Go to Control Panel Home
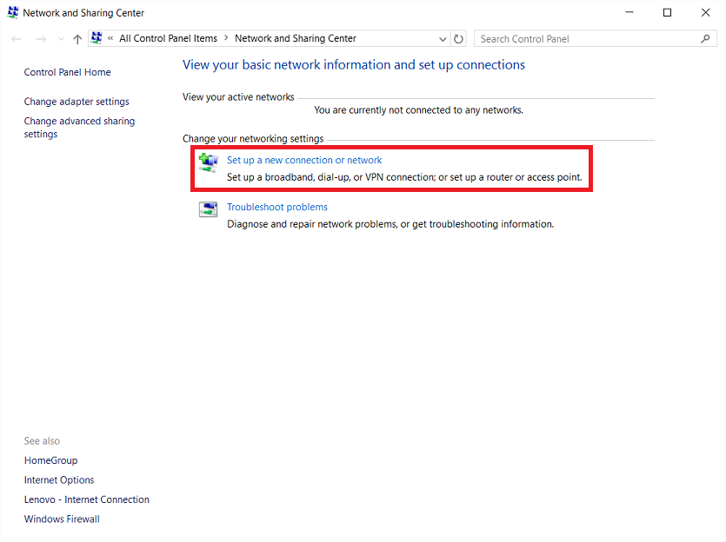The image size is (726, 542). pos(67,72)
